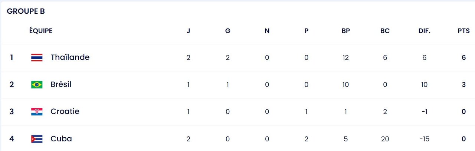475x151 pixels.
Task: Click the G wins column header
Action: (227, 31)
